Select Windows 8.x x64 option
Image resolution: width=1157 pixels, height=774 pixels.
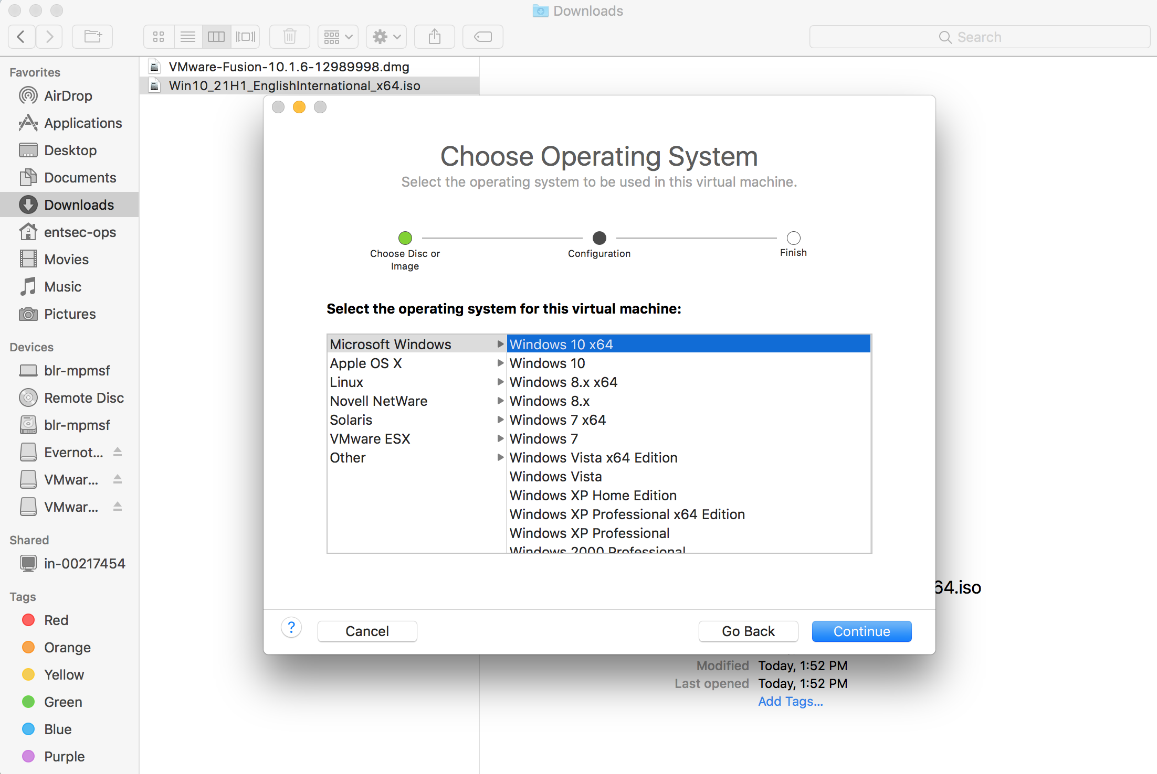pos(689,382)
